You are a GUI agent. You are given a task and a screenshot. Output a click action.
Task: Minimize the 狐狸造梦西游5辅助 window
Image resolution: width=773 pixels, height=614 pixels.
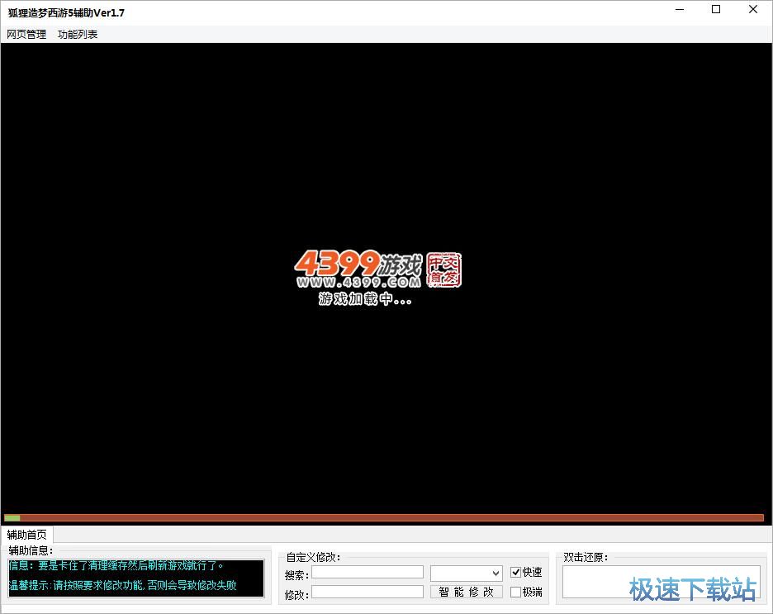click(679, 10)
